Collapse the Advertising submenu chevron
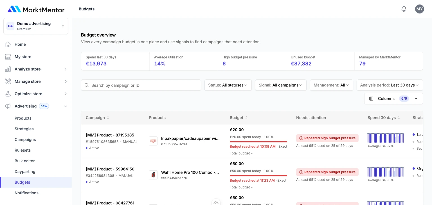 [x=66, y=106]
